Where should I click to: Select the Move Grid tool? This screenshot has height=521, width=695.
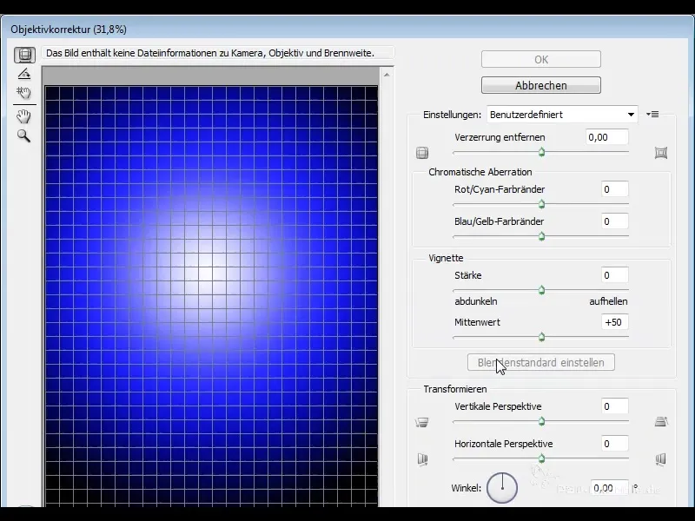coord(24,93)
